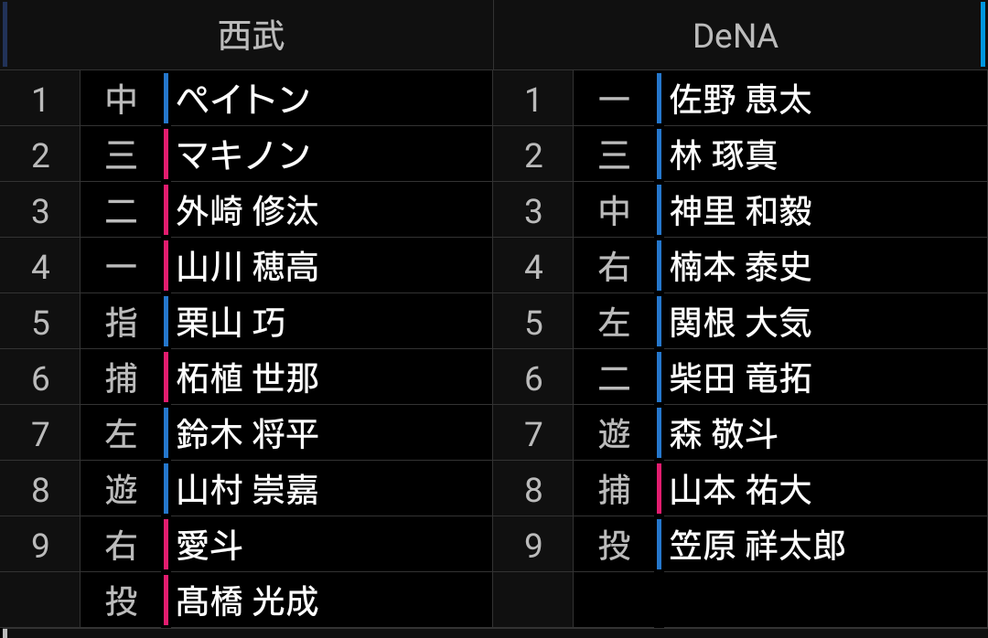Open 神里 和毅 player page
The image size is (988, 638).
tap(740, 210)
